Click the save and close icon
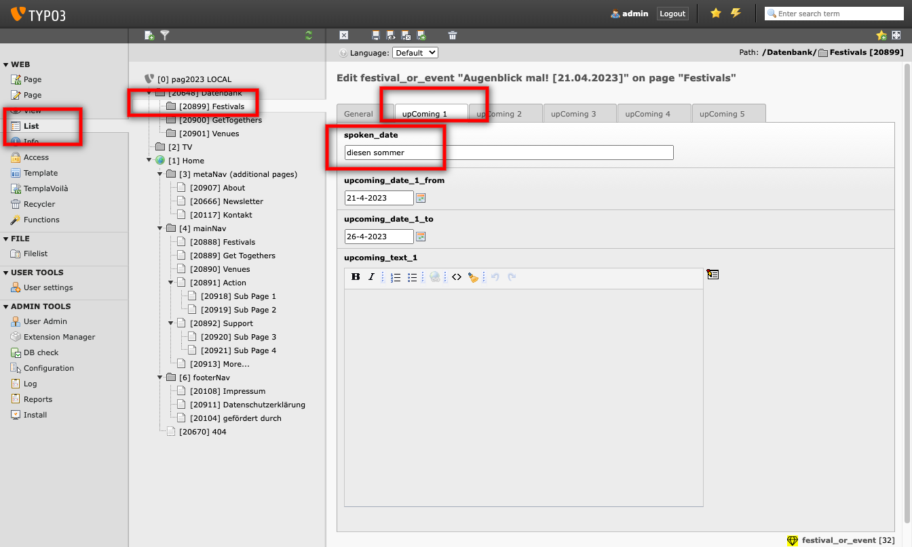Viewport: 912px width, 547px height. point(406,35)
